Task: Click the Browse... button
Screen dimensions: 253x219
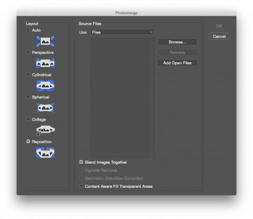Action: 177,42
